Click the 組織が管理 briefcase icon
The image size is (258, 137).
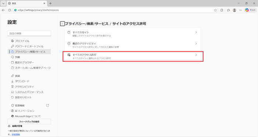point(9,126)
